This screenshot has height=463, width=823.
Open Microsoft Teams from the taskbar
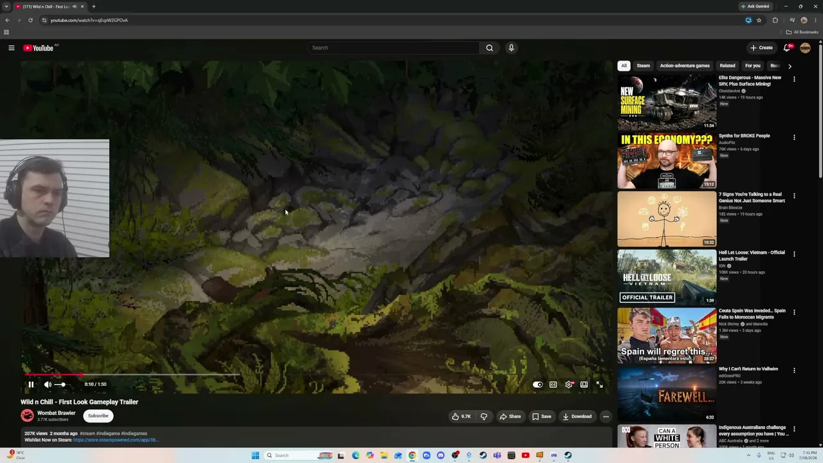pyautogui.click(x=497, y=455)
